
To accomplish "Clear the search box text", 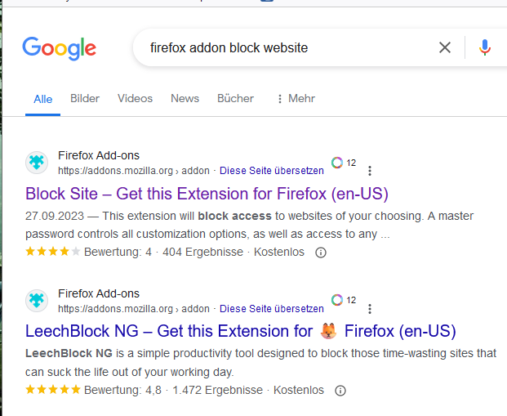I will 445,48.
